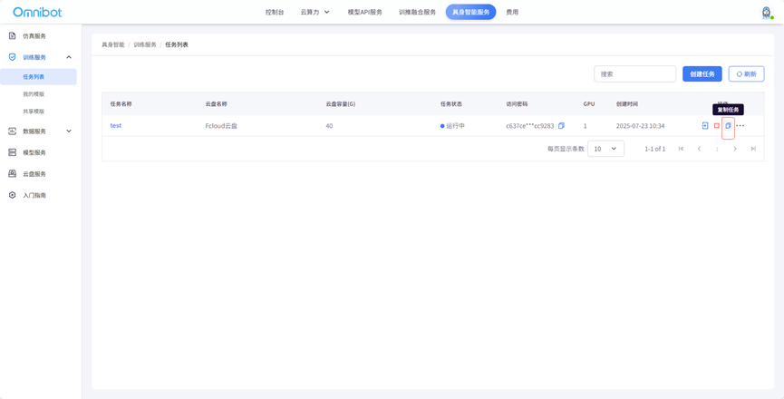Click the 数据服务 sidebar icon
This screenshot has height=399, width=784.
(x=13, y=131)
